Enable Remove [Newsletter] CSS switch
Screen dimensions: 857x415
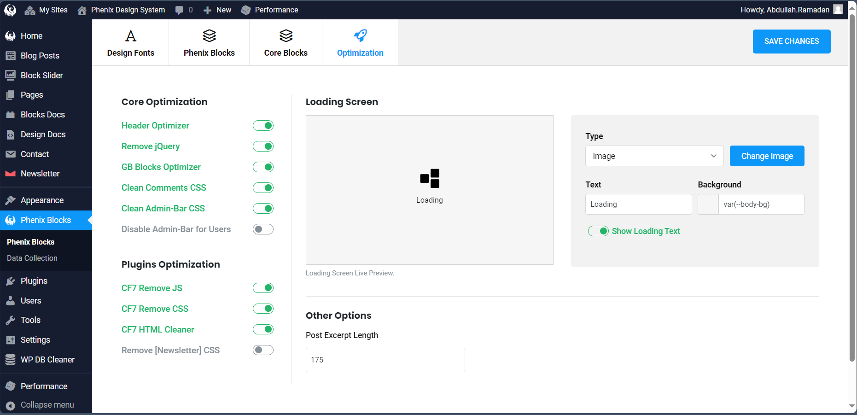coord(263,350)
